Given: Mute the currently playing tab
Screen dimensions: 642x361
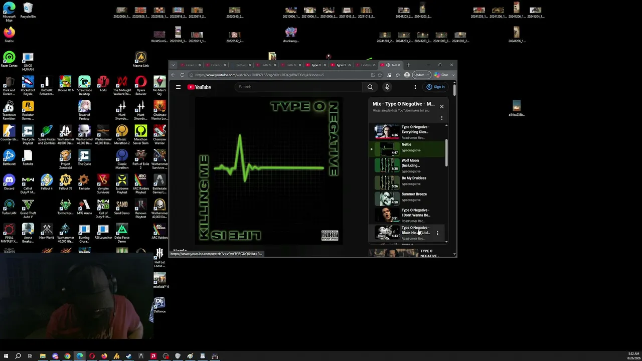Looking at the screenshot, I should click(388, 65).
